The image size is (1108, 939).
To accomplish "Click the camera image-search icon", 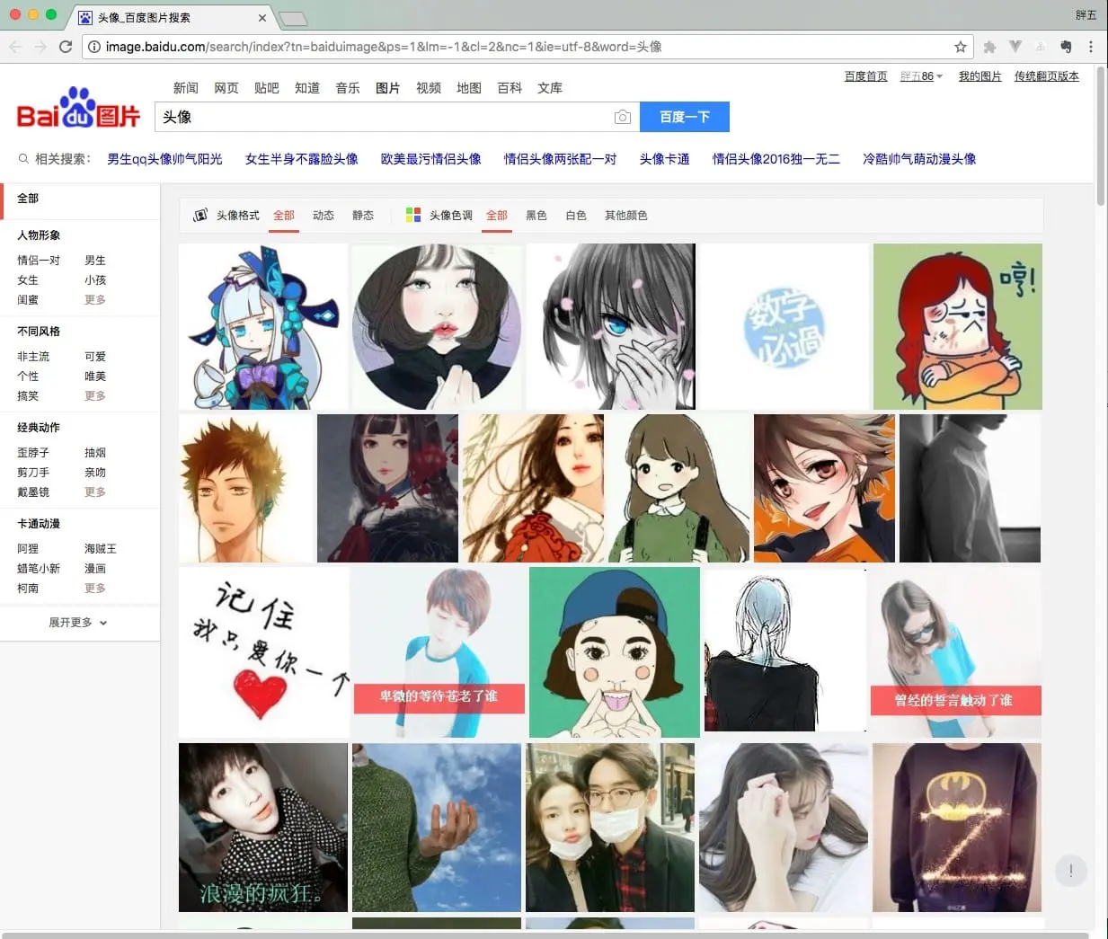I will coord(622,117).
